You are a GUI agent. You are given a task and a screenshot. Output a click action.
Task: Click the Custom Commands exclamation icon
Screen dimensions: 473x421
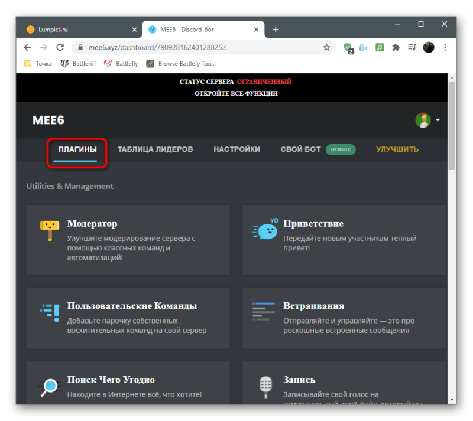[50, 312]
